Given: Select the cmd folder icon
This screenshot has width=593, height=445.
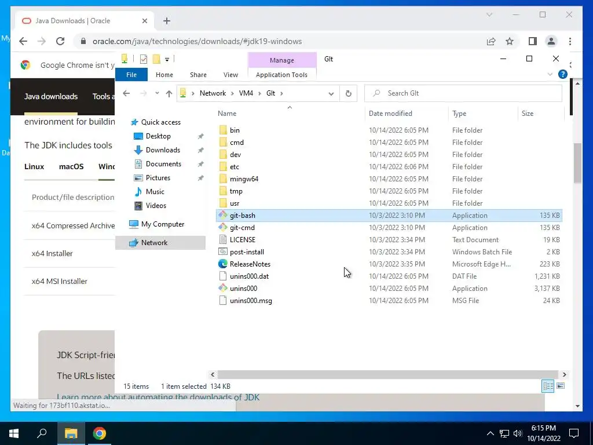Looking at the screenshot, I should [x=223, y=143].
